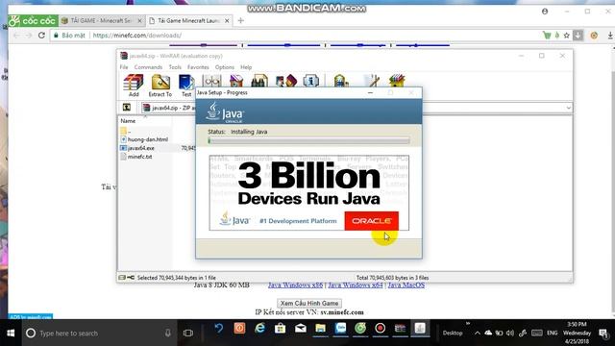Click the WinRAR Delete icon
The image size is (615, 346).
pos(236,81)
